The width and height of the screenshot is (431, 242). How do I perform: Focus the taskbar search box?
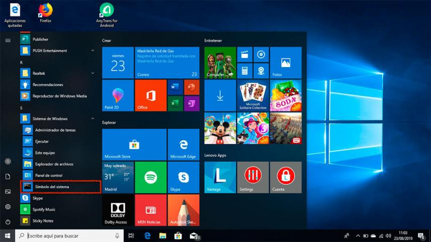coord(69,235)
